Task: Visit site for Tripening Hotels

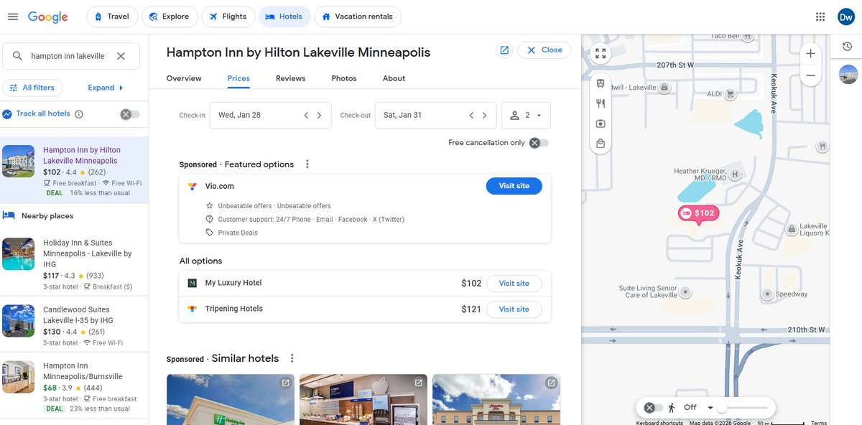Action: pyautogui.click(x=514, y=309)
